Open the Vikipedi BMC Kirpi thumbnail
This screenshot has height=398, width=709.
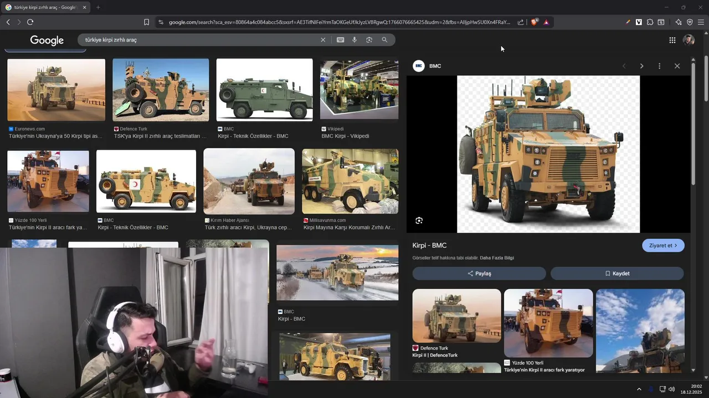pos(359,90)
